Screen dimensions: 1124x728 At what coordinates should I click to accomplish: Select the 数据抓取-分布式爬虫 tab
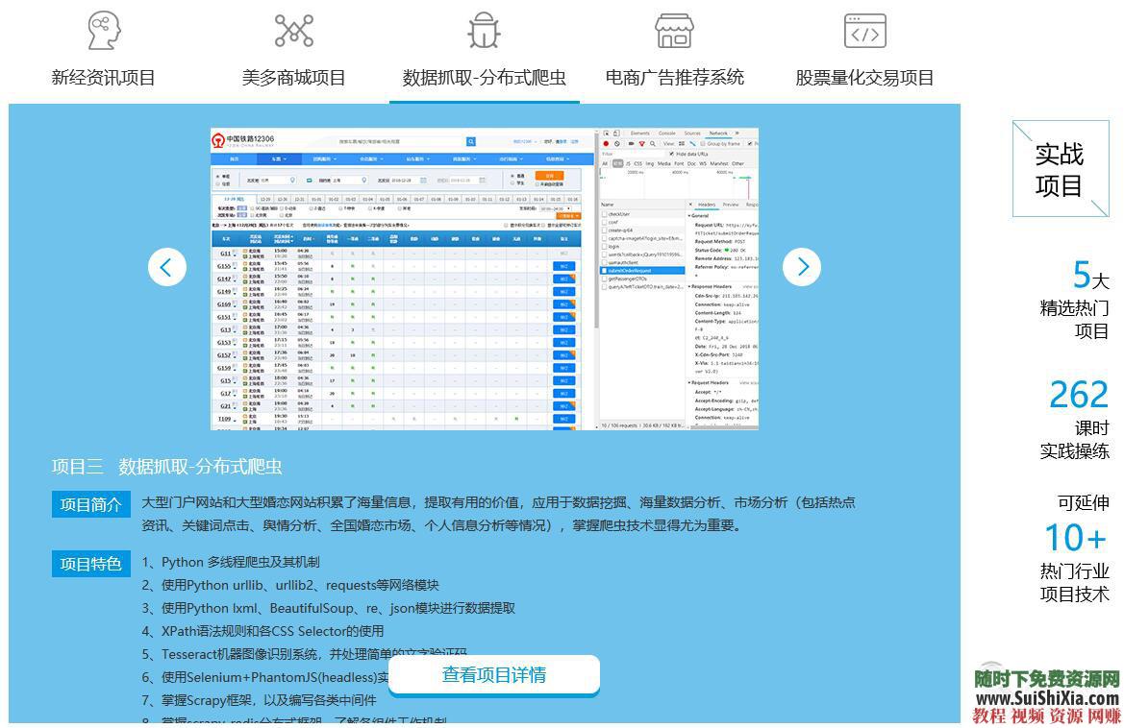[x=484, y=77]
